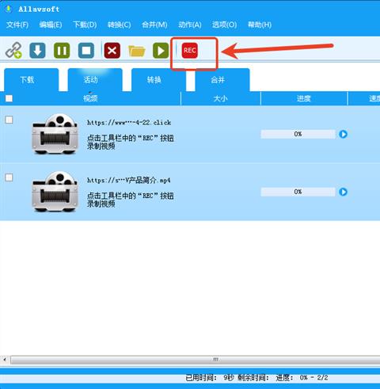The image size is (380, 389).
Task: Click REC hint text under 4-22.click
Action: [x=131, y=142]
